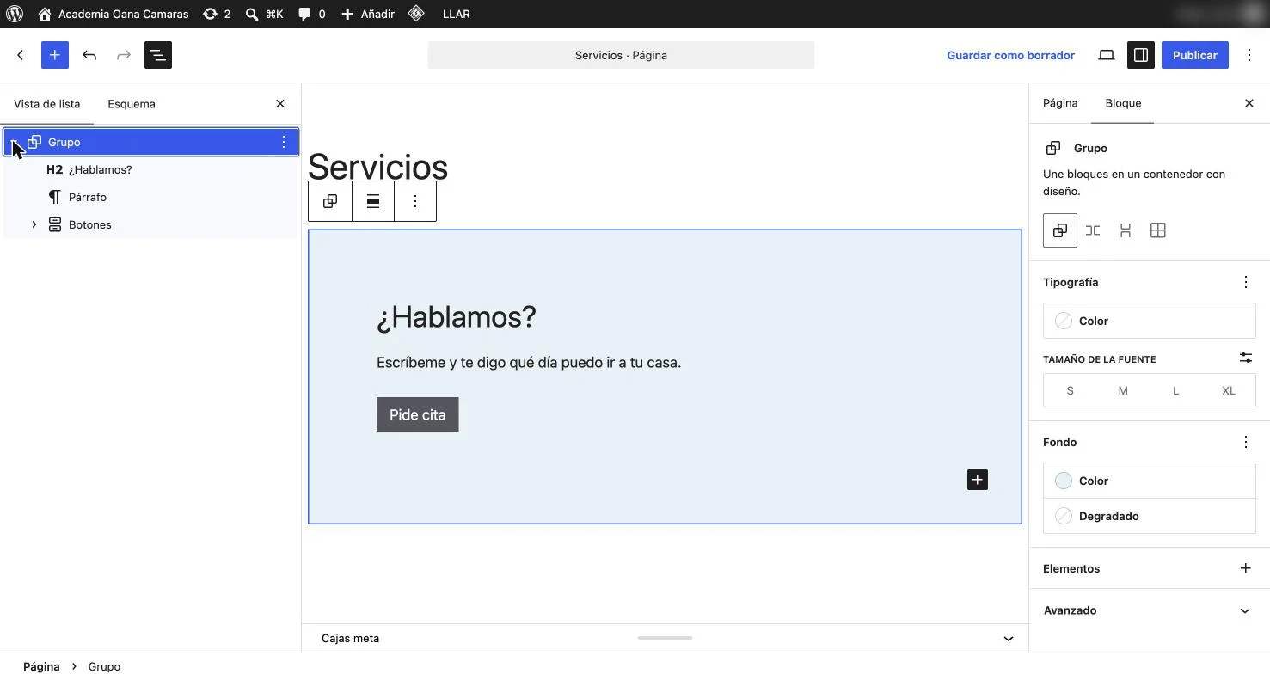Open the desktop preview view icon
Image resolution: width=1270 pixels, height=680 pixels.
[x=1107, y=55]
